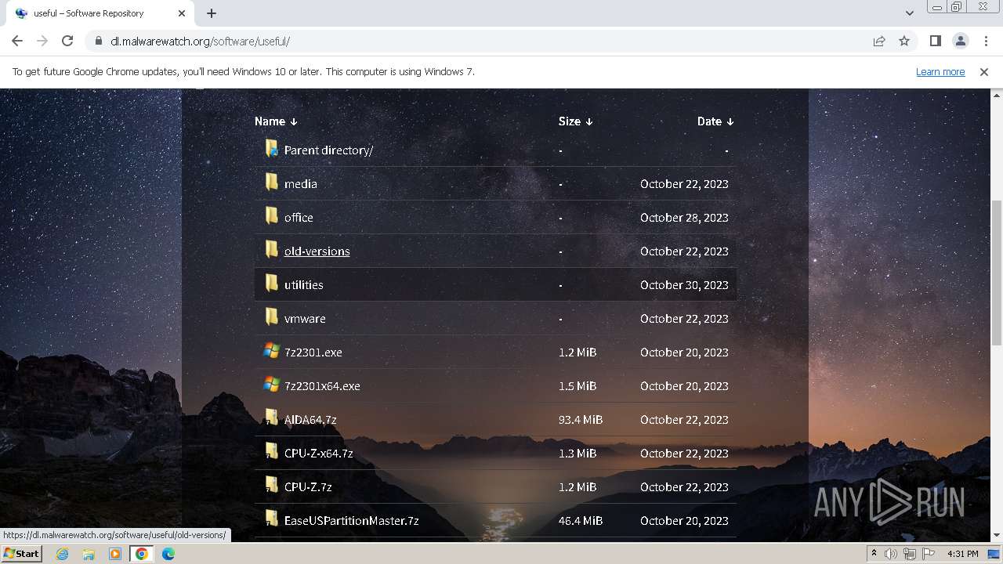
Task: Click the EaseUSPartitionMaster.7z archive icon
Action: pos(271,519)
